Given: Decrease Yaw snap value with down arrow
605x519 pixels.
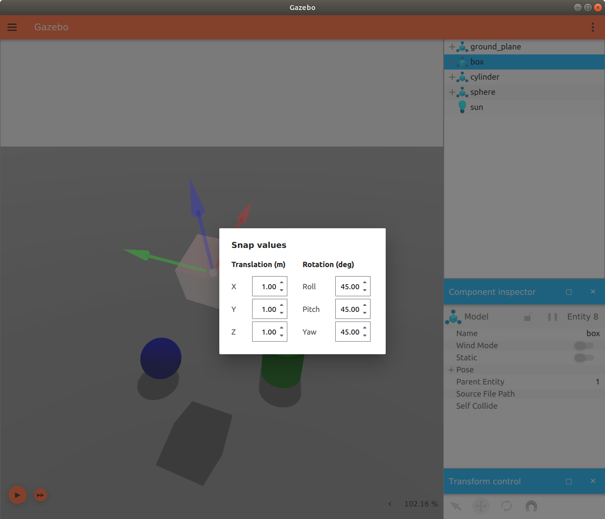Looking at the screenshot, I should 365,336.
